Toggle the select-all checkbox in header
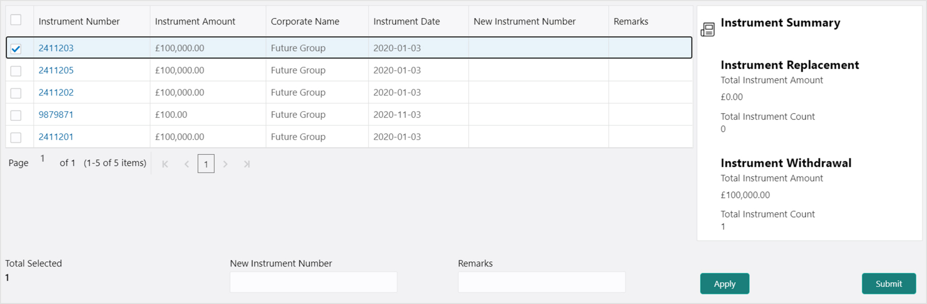The height and width of the screenshot is (304, 927). pyautogui.click(x=16, y=20)
